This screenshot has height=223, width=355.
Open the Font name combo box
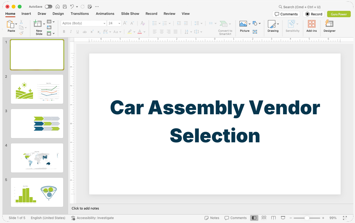pyautogui.click(x=84, y=23)
